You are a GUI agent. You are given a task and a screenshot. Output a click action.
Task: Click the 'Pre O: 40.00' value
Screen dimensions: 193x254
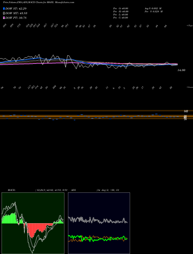coord(121,8)
